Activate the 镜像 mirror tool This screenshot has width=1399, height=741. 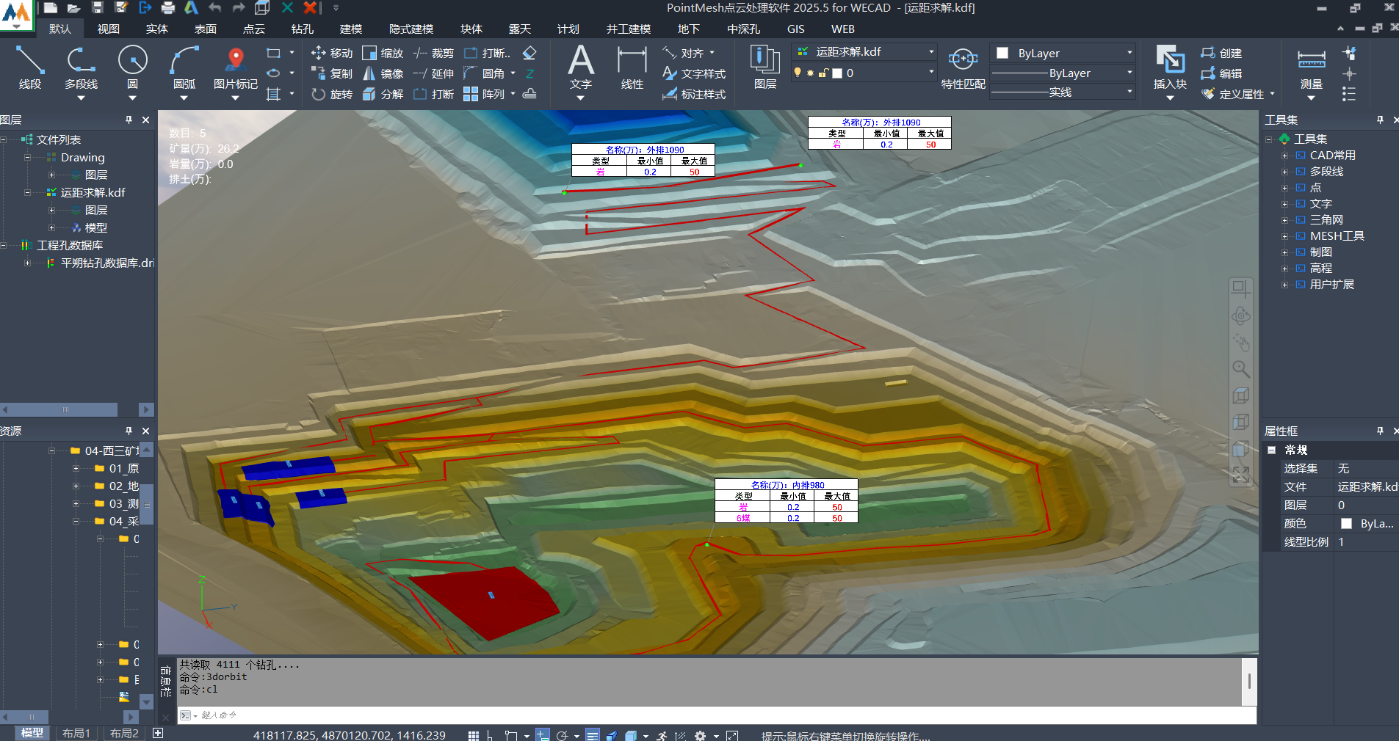pos(383,74)
